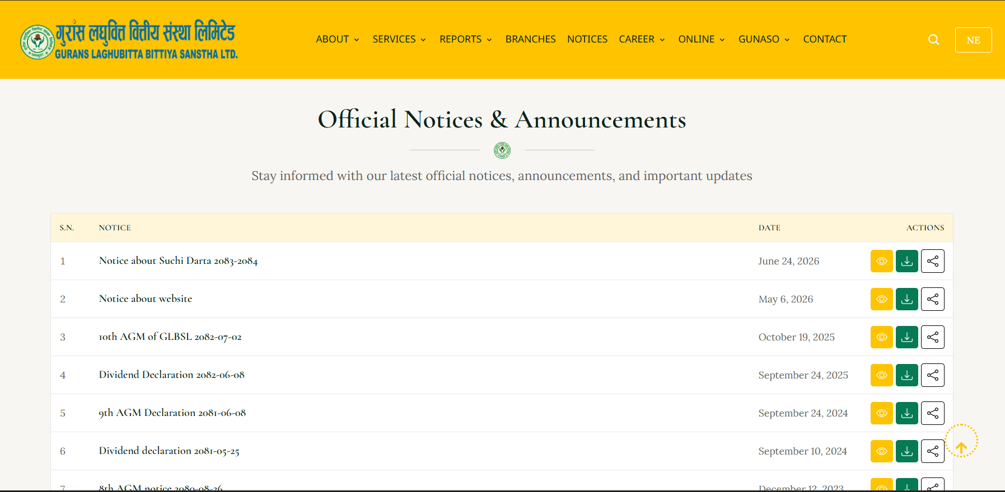Click the S.N. column header

(x=67, y=228)
